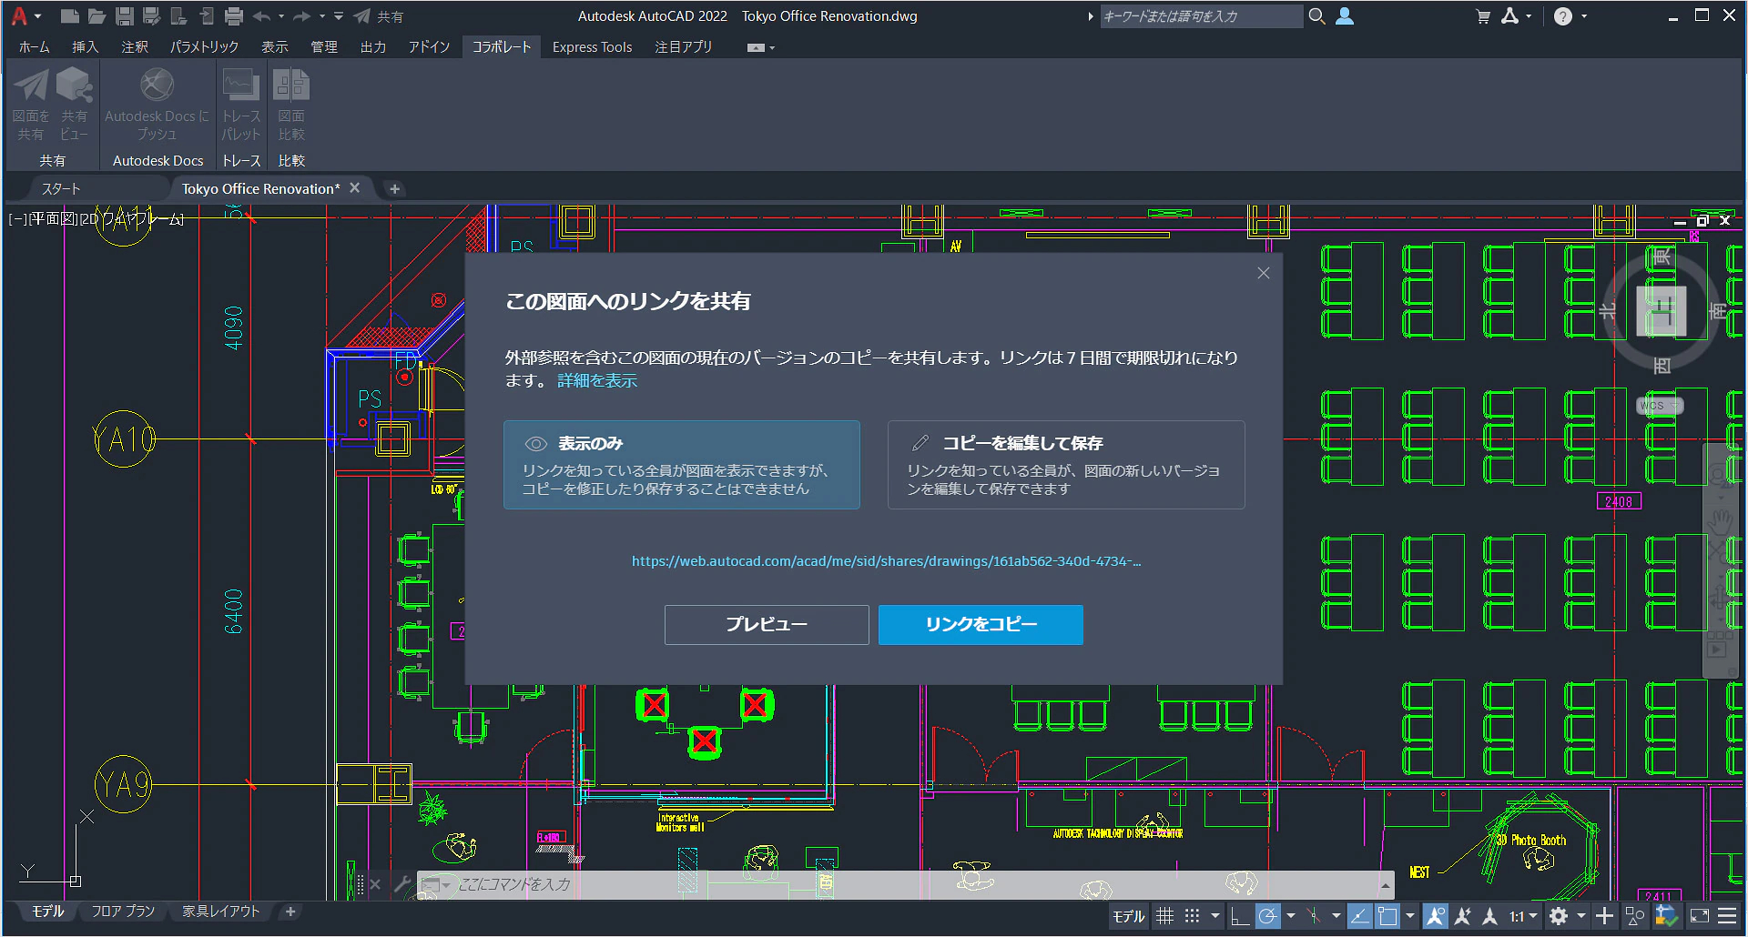This screenshot has width=1748, height=937.
Task: Click the sign-in user icon
Action: [1345, 15]
